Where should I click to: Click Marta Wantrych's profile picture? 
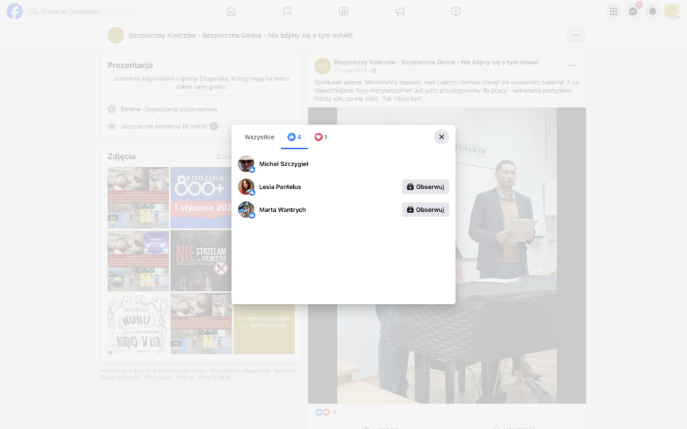(246, 210)
